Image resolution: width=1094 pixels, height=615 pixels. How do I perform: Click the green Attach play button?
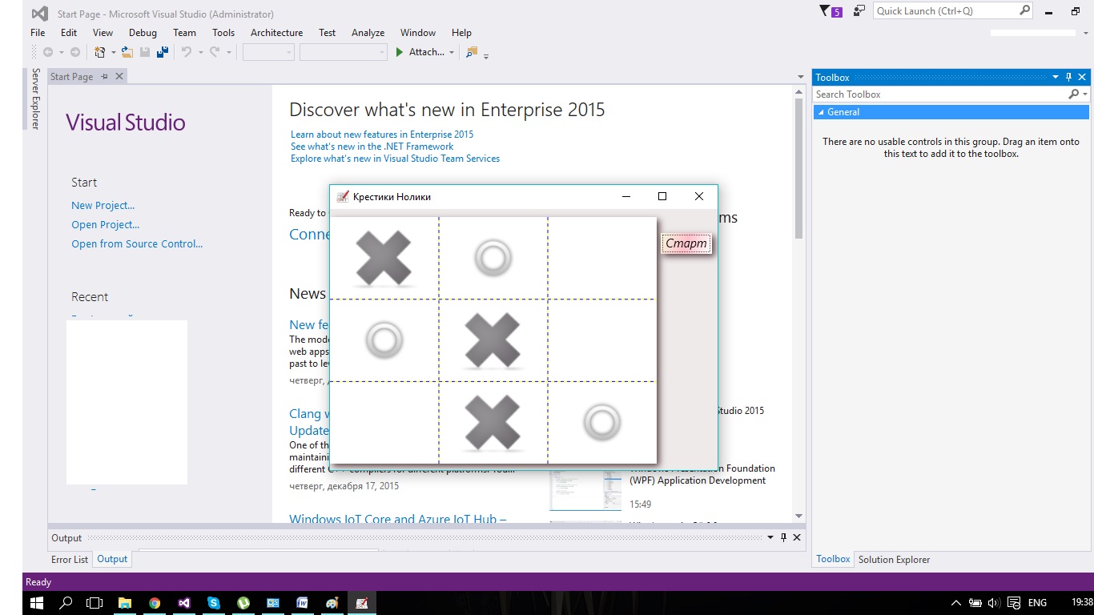pyautogui.click(x=400, y=52)
